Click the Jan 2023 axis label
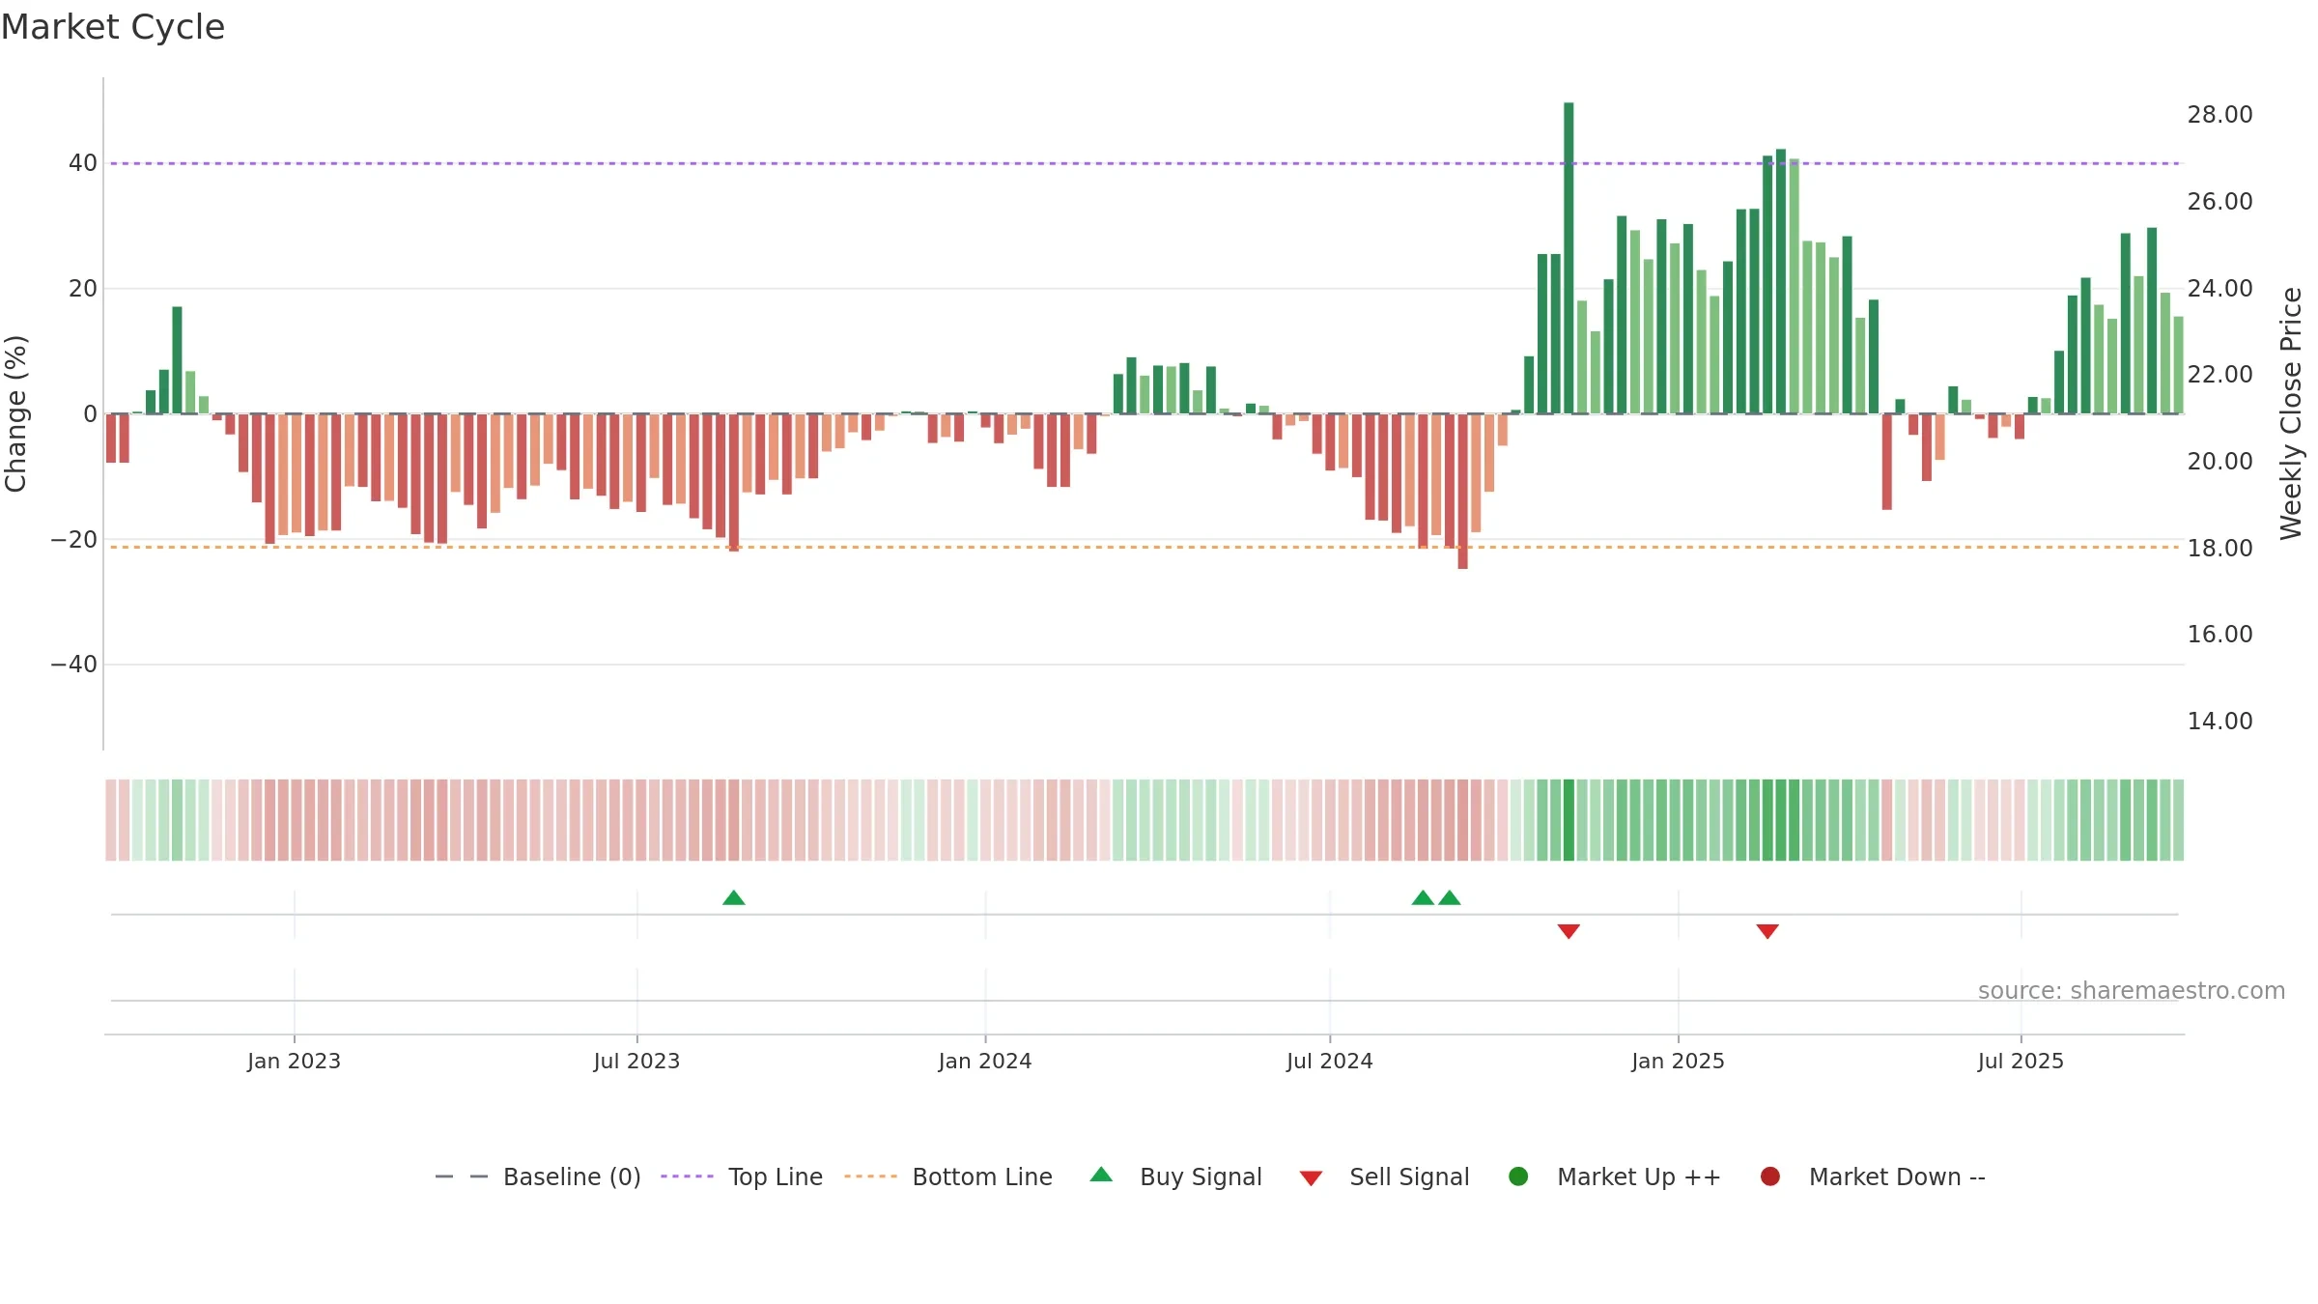The image size is (2318, 1304). point(294,1061)
